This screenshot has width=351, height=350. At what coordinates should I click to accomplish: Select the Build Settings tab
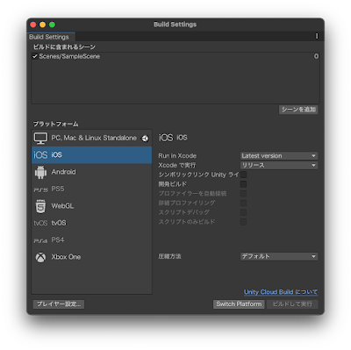[50, 37]
